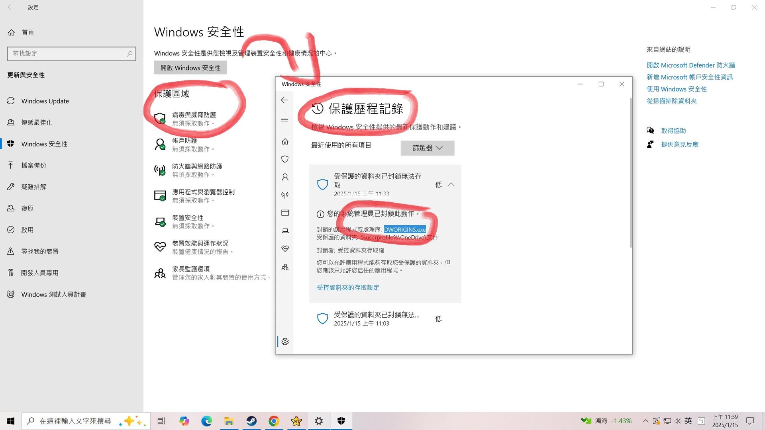This screenshot has height=430, width=765.
Task: Open Microsoft Edge on taskbar
Action: coord(206,421)
